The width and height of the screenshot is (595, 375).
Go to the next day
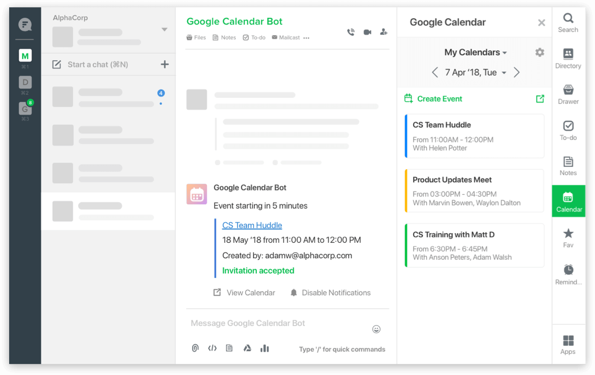[517, 73]
